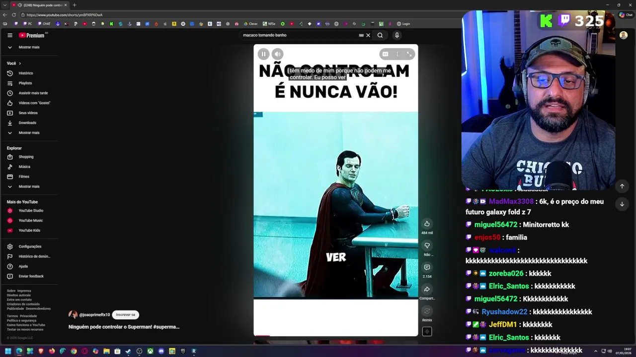Open the CHAT bookmark

(44, 24)
